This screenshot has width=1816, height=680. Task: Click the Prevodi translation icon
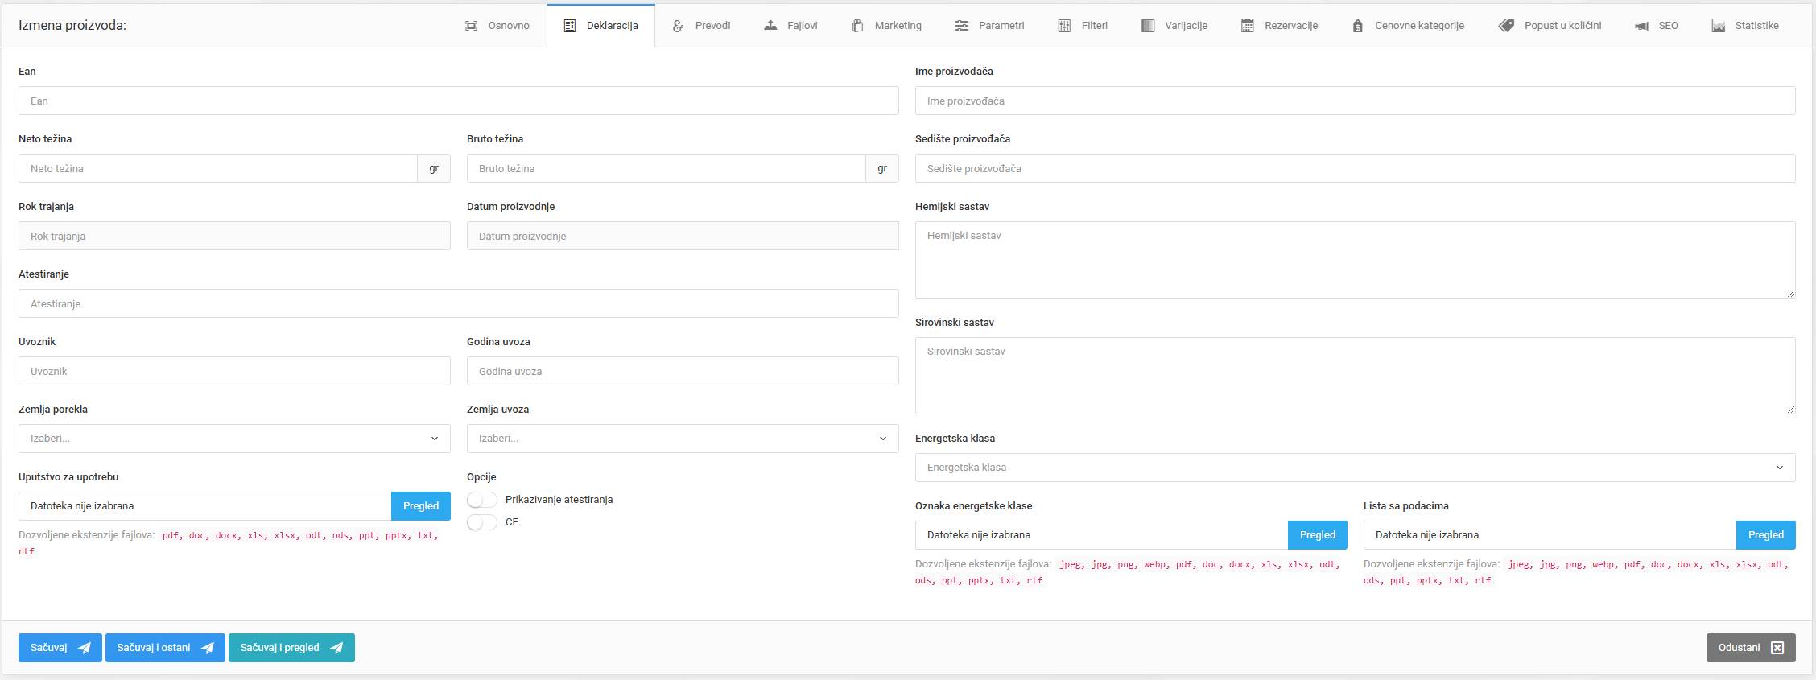pyautogui.click(x=678, y=26)
